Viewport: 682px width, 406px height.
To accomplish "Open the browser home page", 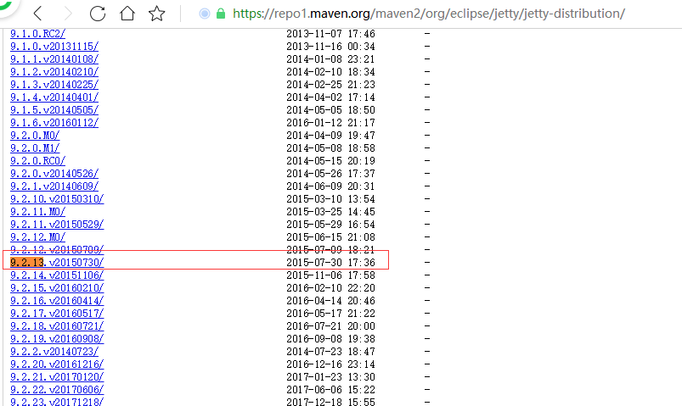I will point(127,14).
